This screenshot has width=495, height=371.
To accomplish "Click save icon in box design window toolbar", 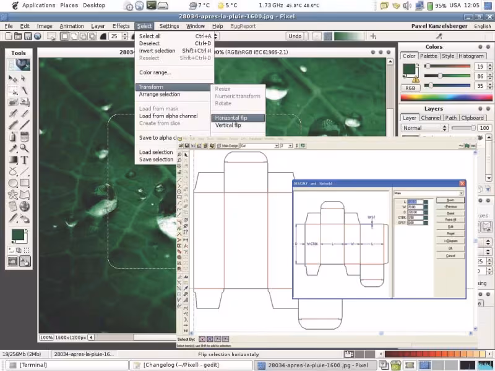I will [187, 146].
